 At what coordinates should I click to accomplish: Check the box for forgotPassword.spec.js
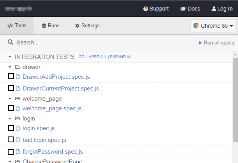(11, 152)
